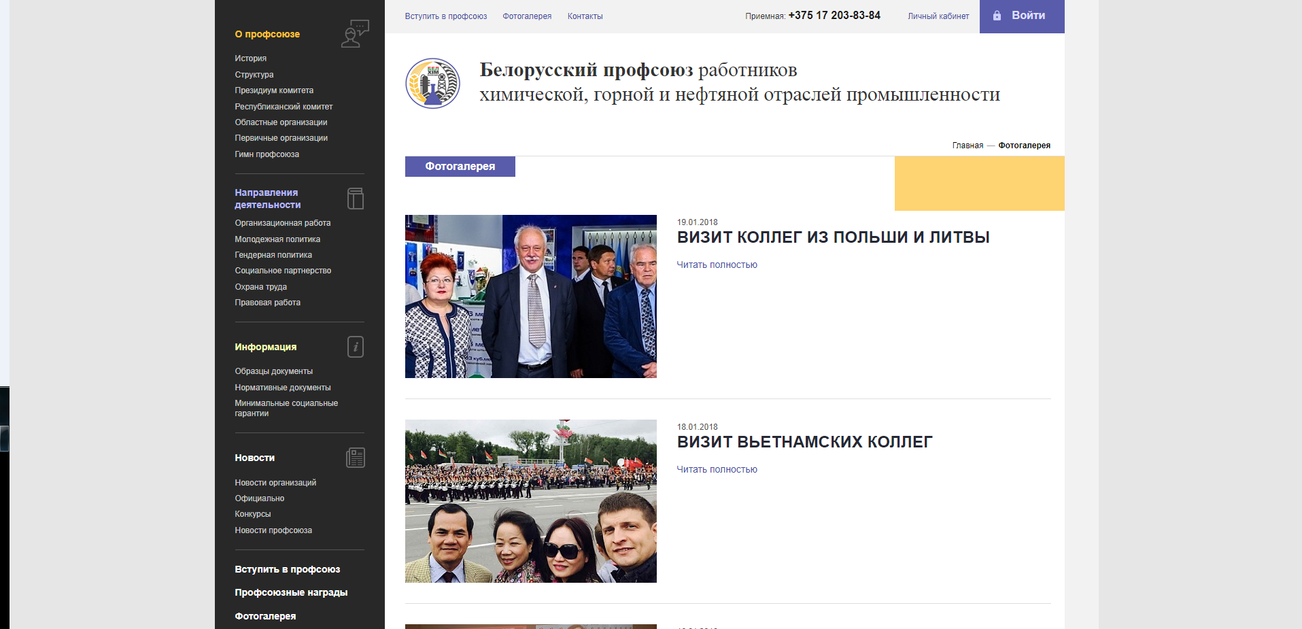This screenshot has width=1302, height=629.
Task: Open Структура page
Action: pos(254,75)
